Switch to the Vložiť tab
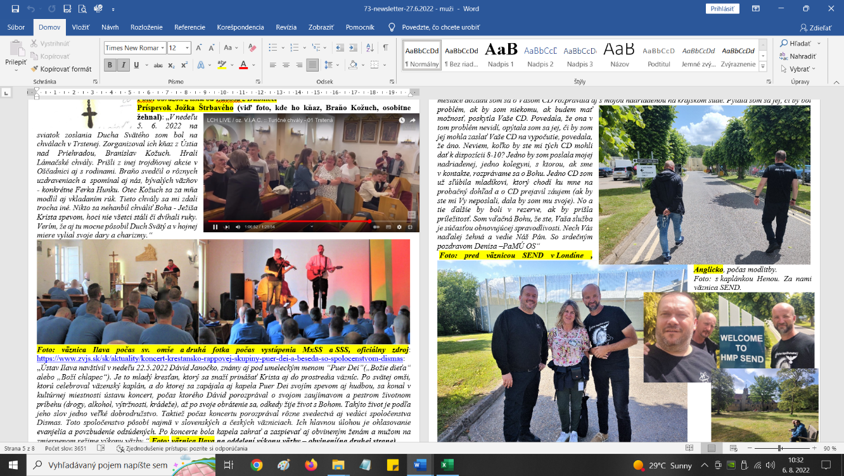This screenshot has width=844, height=476. [80, 27]
